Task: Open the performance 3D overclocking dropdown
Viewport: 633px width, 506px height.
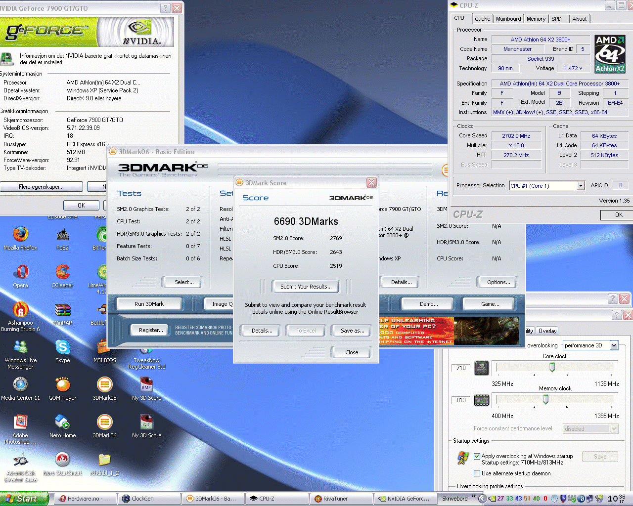Action: pos(614,345)
